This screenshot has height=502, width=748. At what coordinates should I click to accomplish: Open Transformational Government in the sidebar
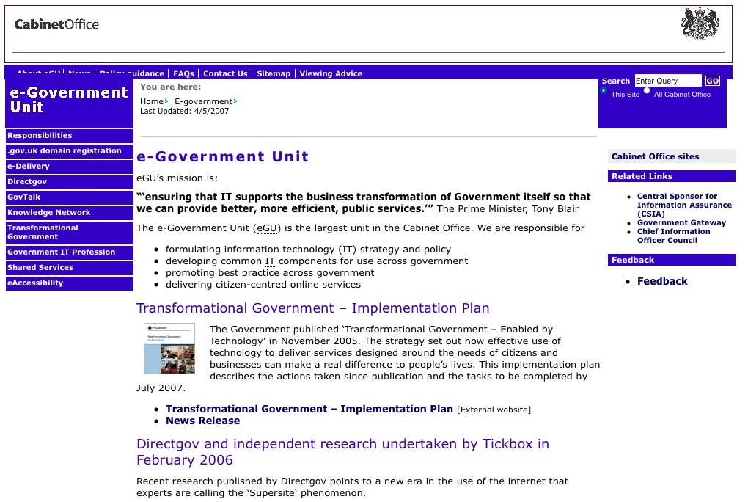pos(69,232)
